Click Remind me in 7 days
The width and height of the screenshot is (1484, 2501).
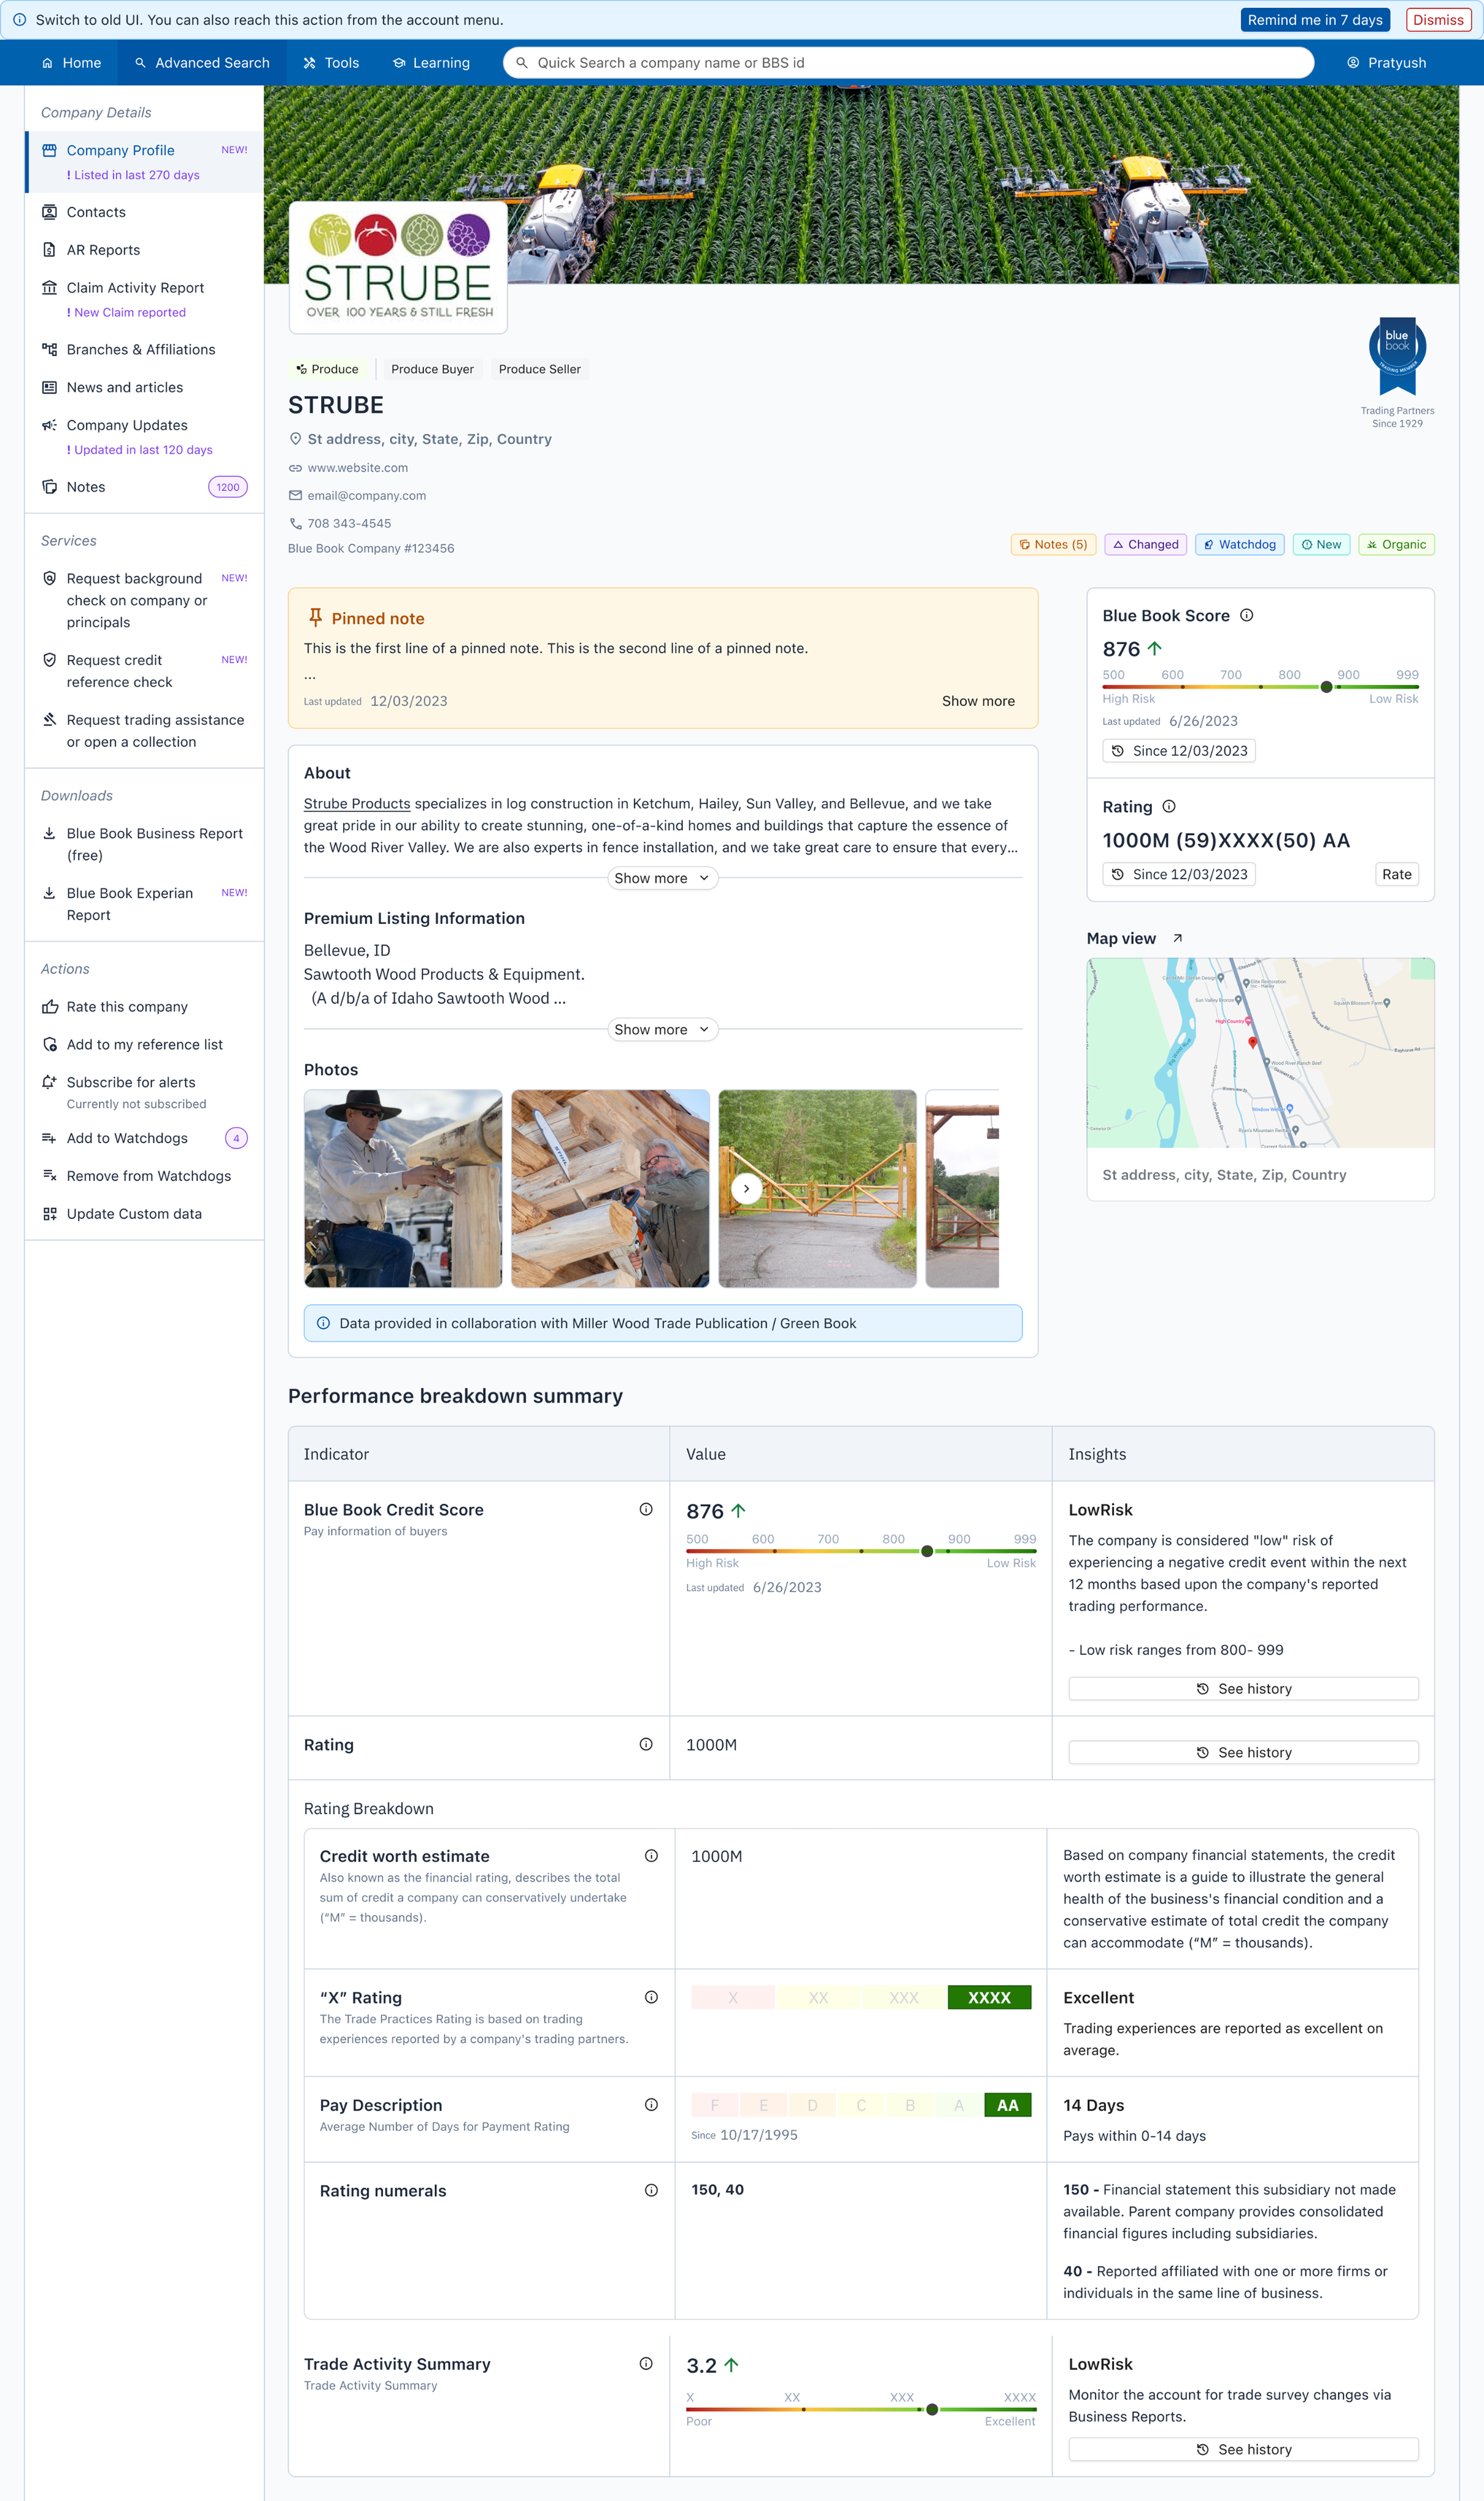pyautogui.click(x=1315, y=20)
